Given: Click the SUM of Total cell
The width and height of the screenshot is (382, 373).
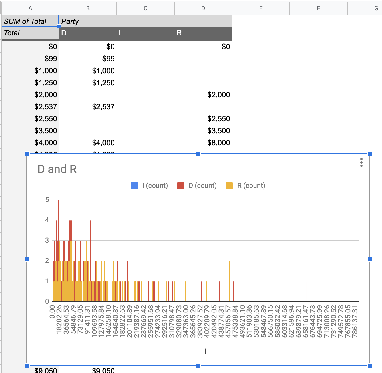Looking at the screenshot, I should (30, 21).
